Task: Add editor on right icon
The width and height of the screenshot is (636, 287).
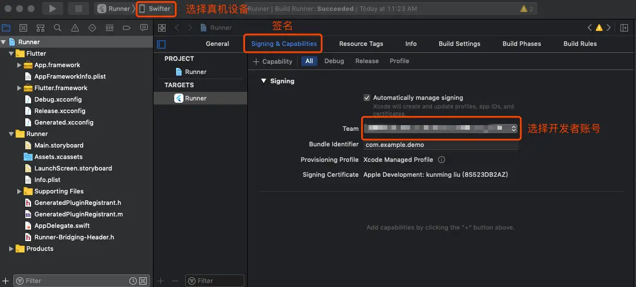Action: click(624, 28)
